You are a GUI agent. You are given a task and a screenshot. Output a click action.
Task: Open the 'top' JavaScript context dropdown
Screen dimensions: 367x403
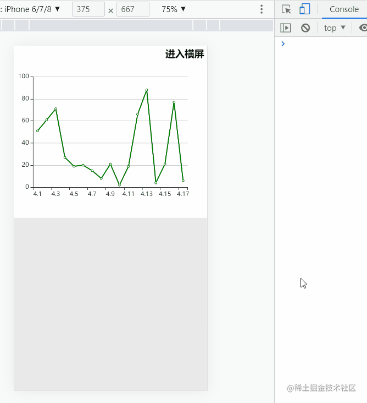click(335, 28)
